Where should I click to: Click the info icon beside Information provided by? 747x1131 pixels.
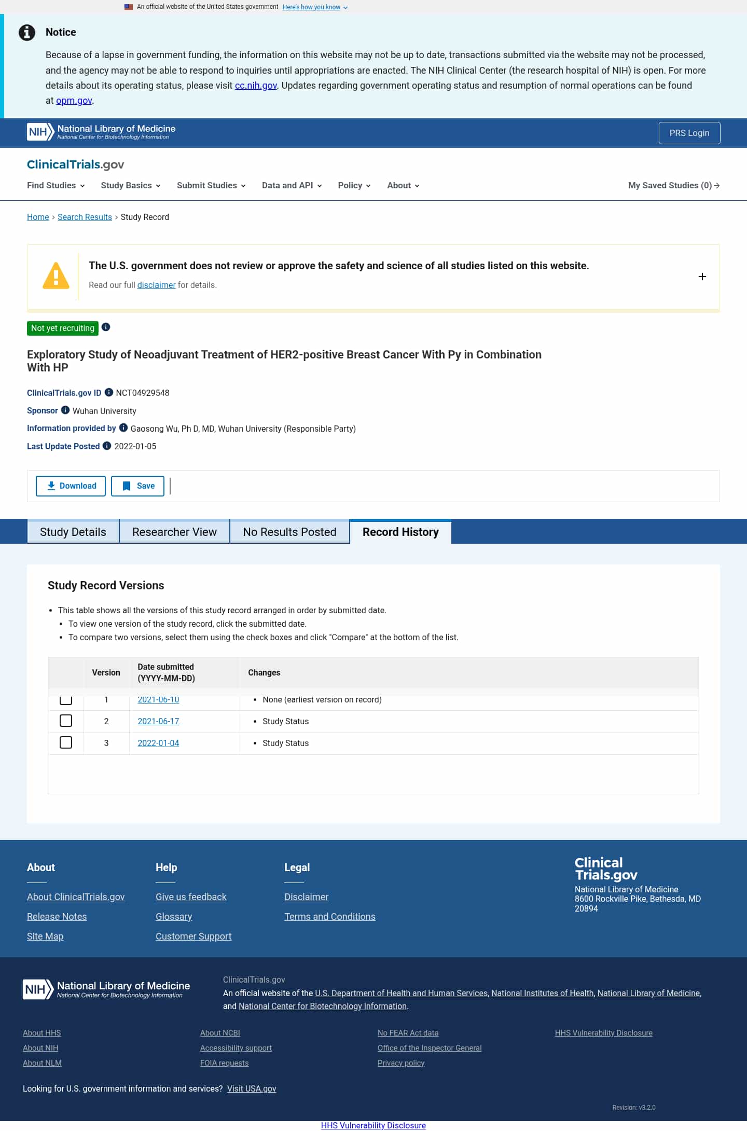tap(123, 427)
